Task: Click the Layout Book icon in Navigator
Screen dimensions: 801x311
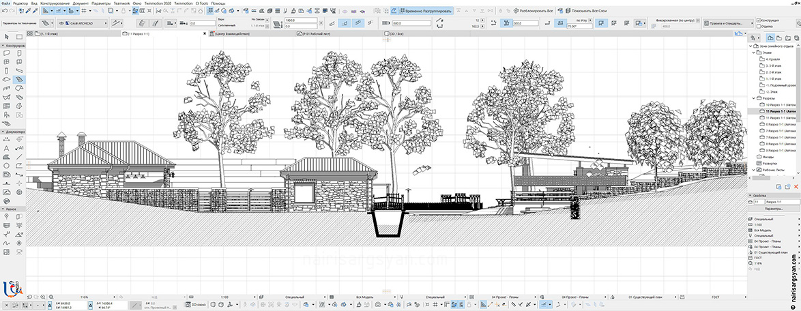Action: coord(788,38)
